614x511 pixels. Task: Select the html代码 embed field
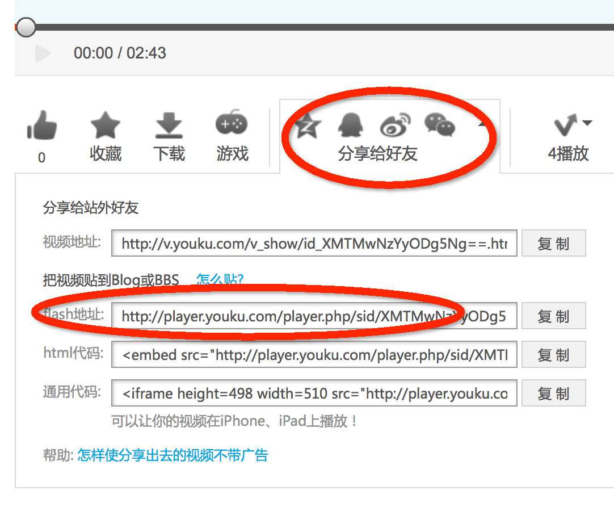[x=314, y=354]
